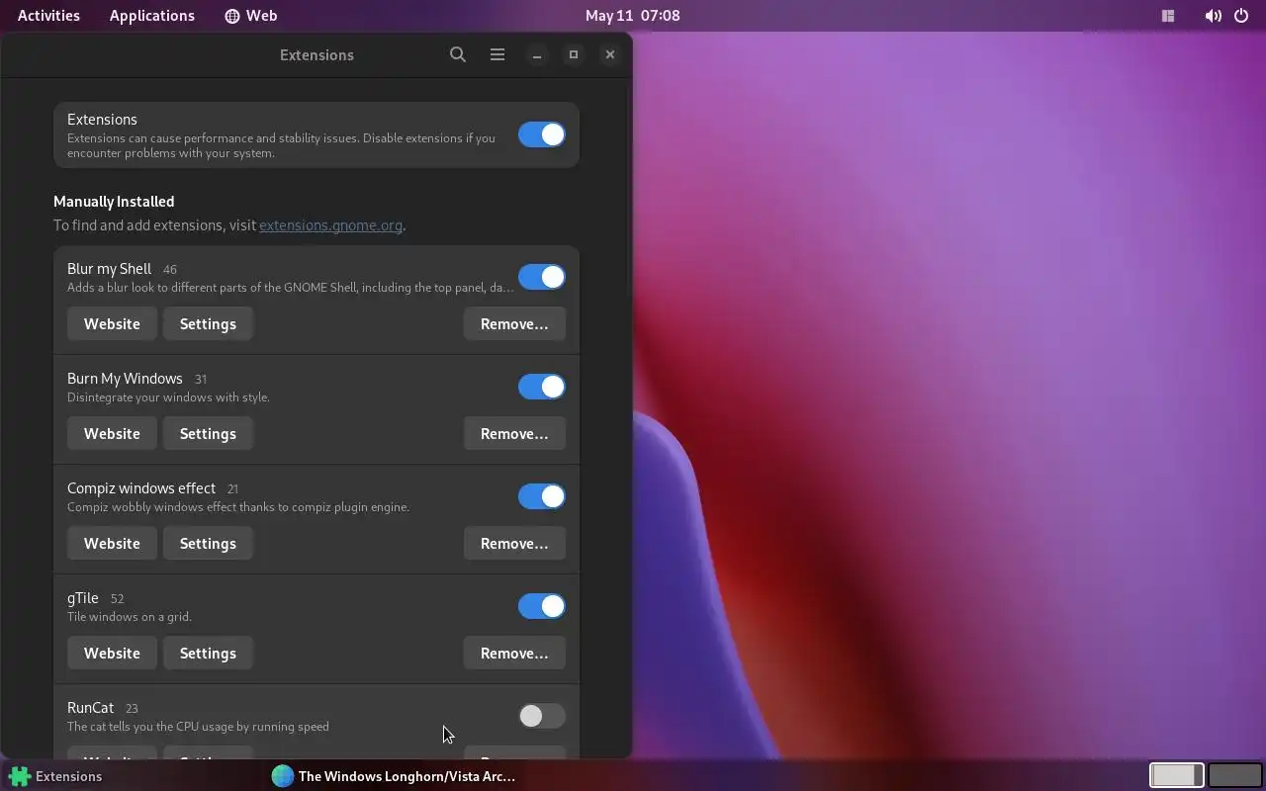Open search in Extensions header bar

pyautogui.click(x=457, y=54)
